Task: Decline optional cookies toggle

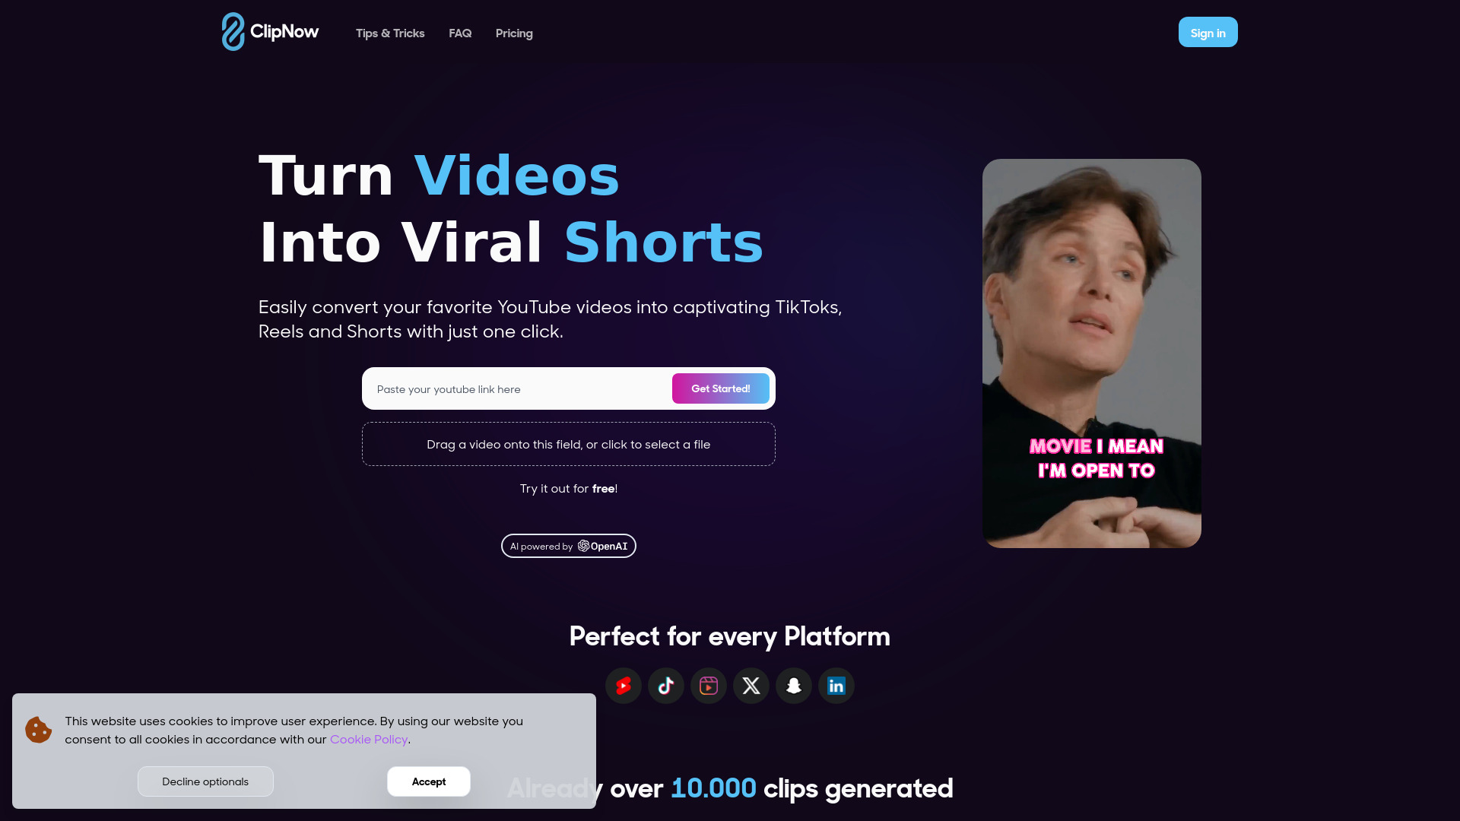Action: point(205,780)
